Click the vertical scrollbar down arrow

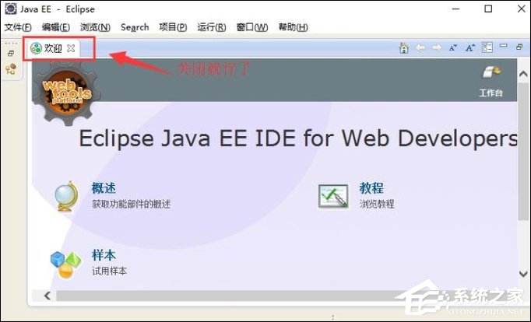point(523,273)
